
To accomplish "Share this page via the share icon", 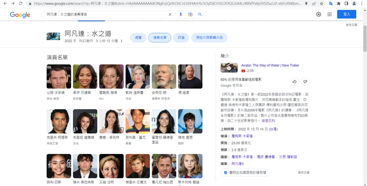I will 314,4.
